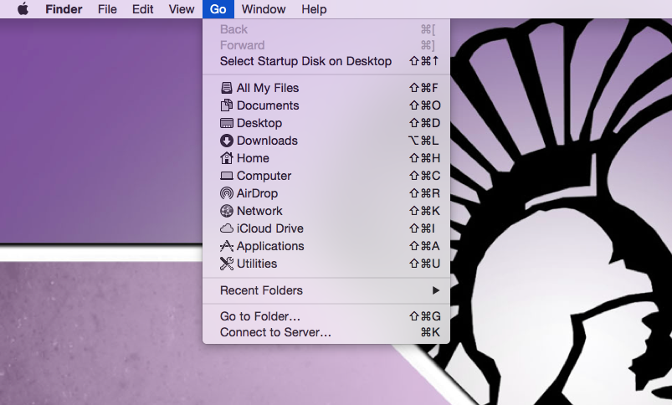Open the Window menu
This screenshot has height=405, width=672.
(x=264, y=9)
